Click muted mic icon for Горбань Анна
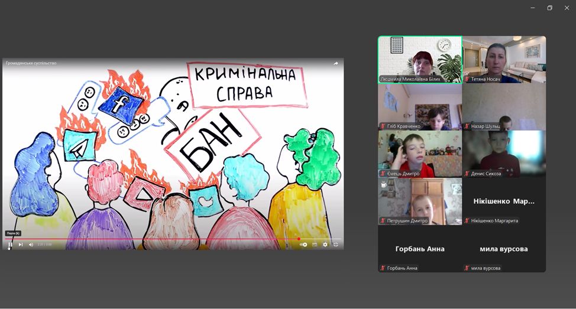 pyautogui.click(x=383, y=268)
